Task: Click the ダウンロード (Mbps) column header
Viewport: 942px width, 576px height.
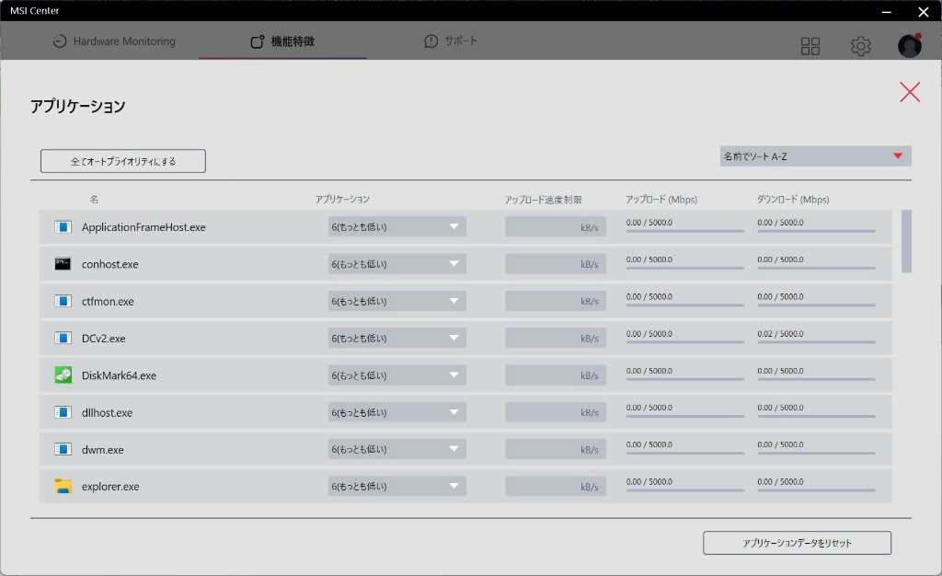Action: pos(793,200)
